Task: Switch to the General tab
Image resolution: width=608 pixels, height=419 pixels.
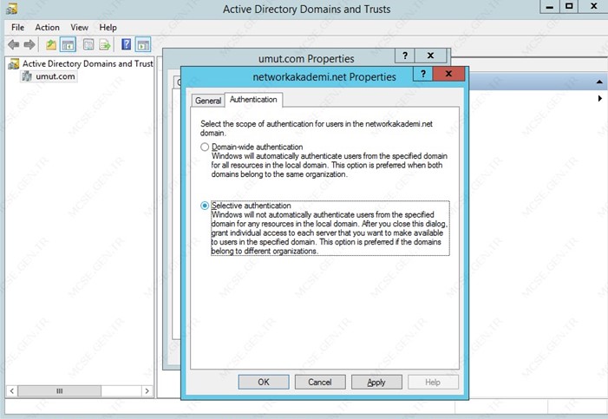Action: pyautogui.click(x=208, y=101)
